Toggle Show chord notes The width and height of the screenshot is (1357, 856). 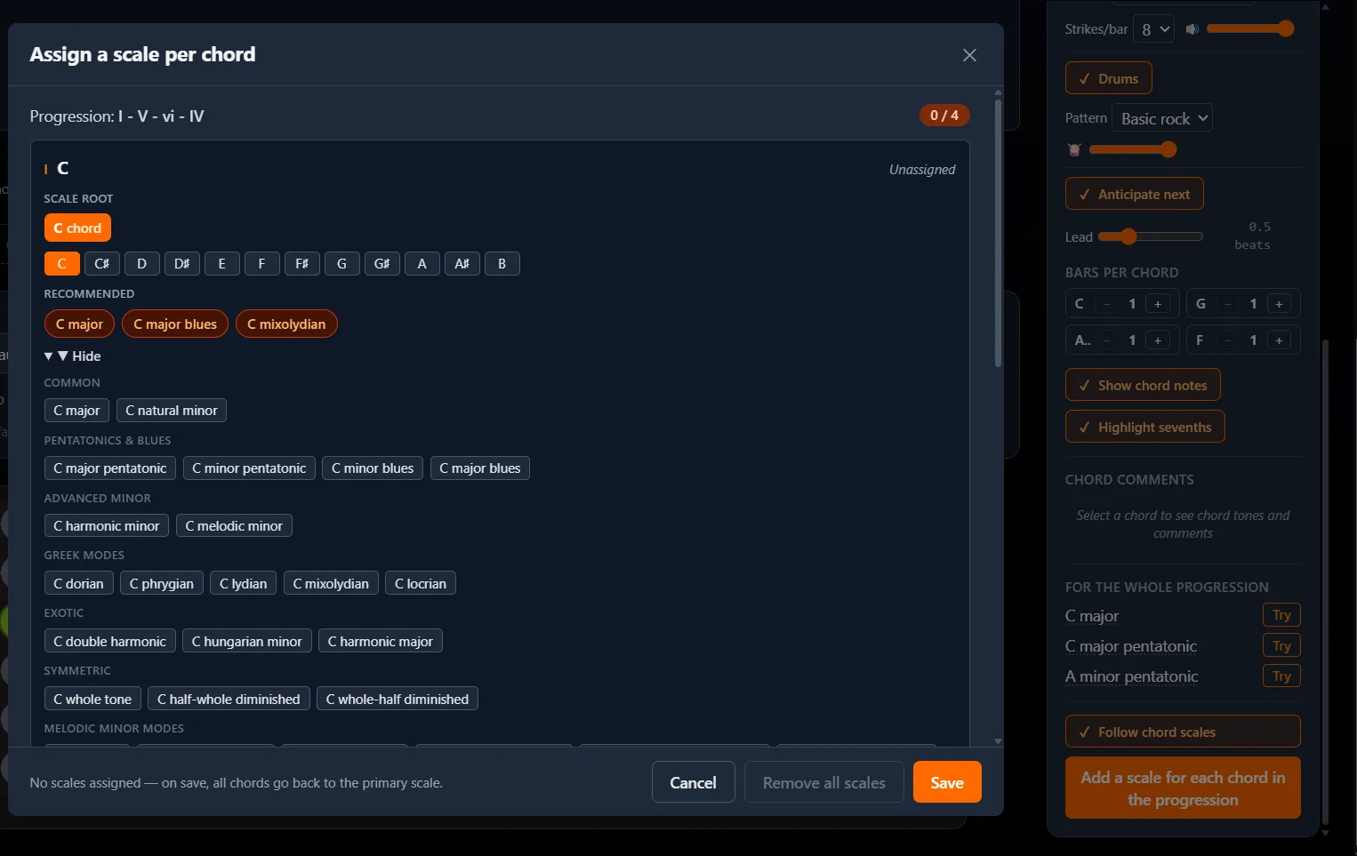(1143, 385)
